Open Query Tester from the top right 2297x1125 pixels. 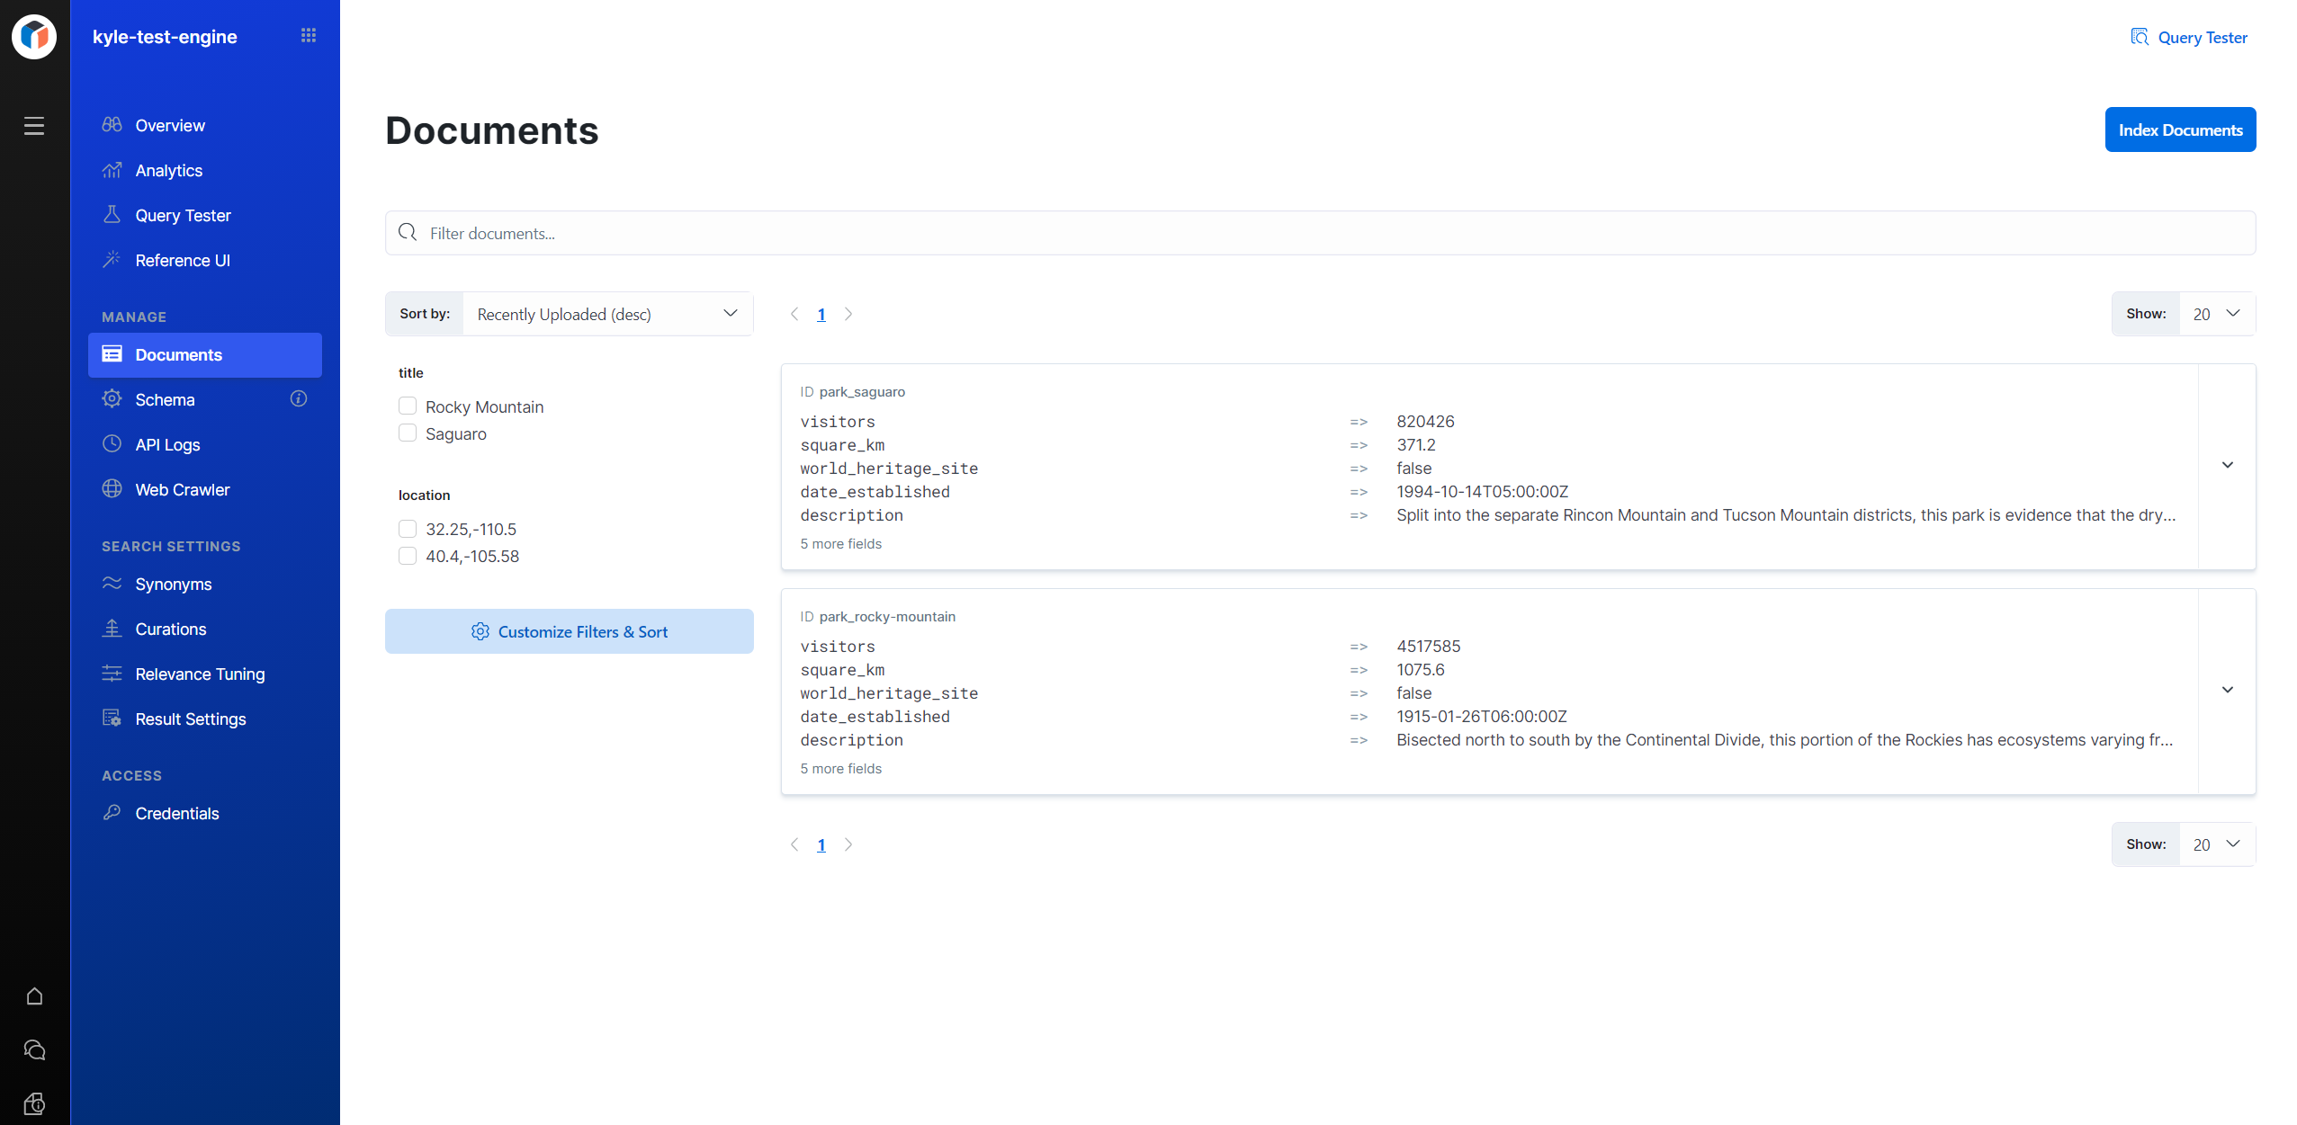(x=2188, y=37)
